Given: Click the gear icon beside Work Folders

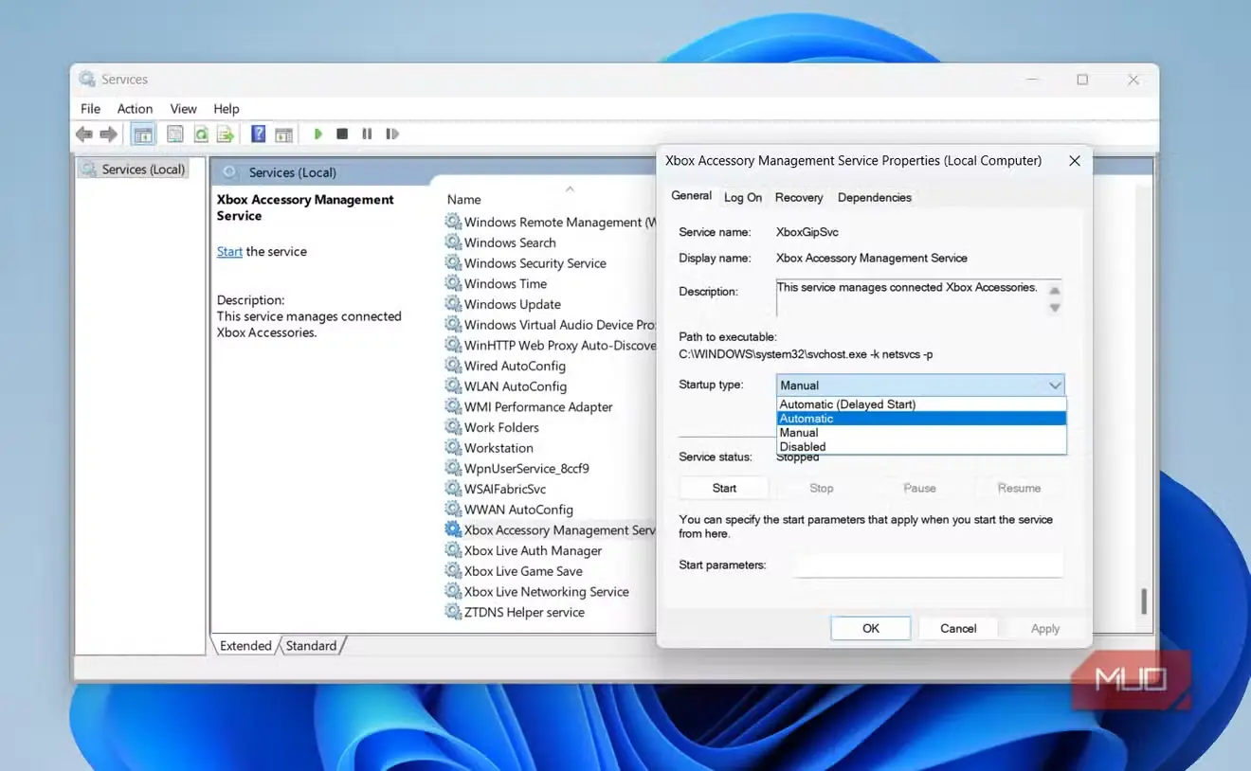Looking at the screenshot, I should [453, 427].
